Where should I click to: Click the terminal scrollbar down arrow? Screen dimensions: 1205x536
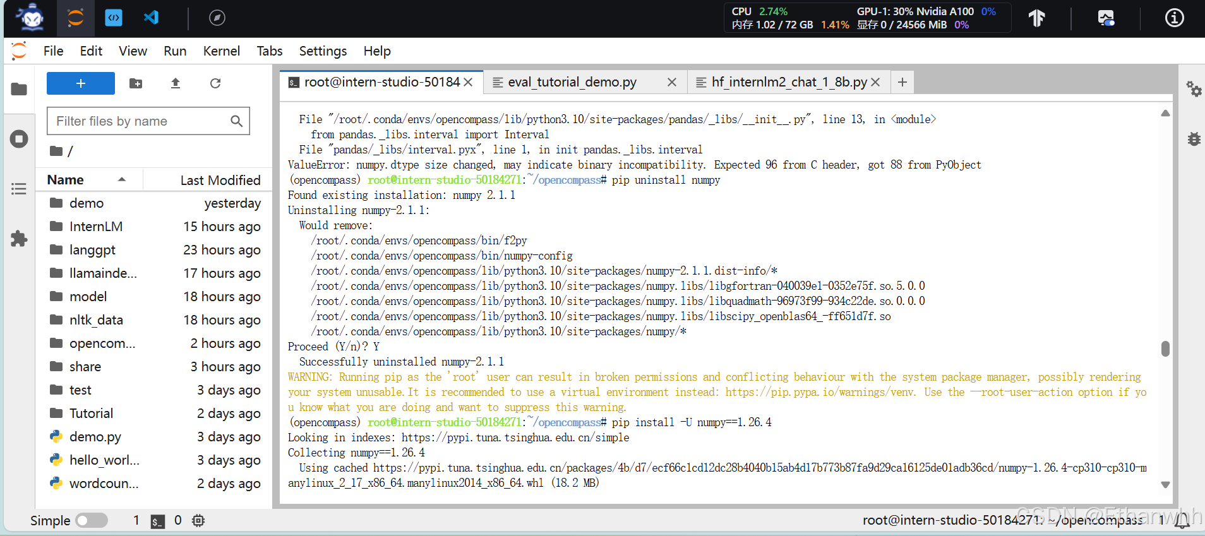(x=1165, y=485)
